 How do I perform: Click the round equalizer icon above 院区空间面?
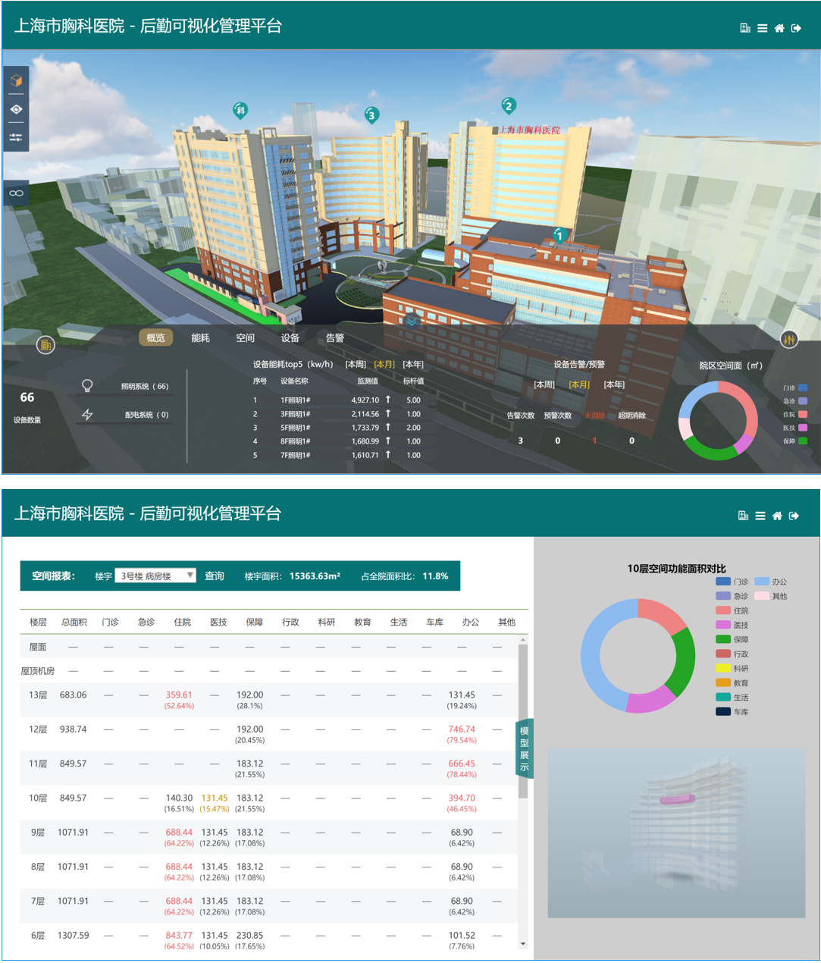(x=789, y=340)
